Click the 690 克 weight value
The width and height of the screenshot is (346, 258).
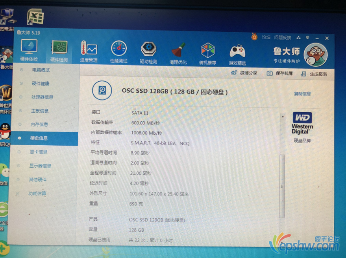click(136, 204)
